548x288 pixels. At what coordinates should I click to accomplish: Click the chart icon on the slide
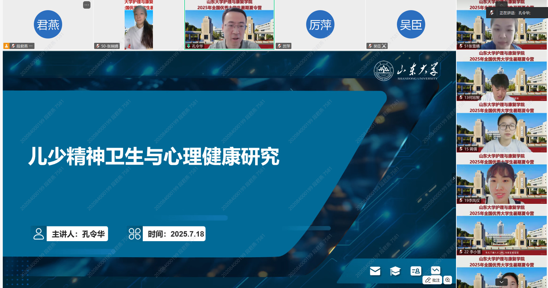[x=436, y=270]
